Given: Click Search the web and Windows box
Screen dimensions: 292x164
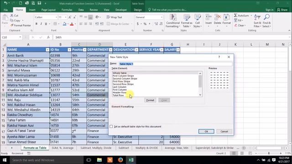Looking at the screenshot, I should [47, 160].
